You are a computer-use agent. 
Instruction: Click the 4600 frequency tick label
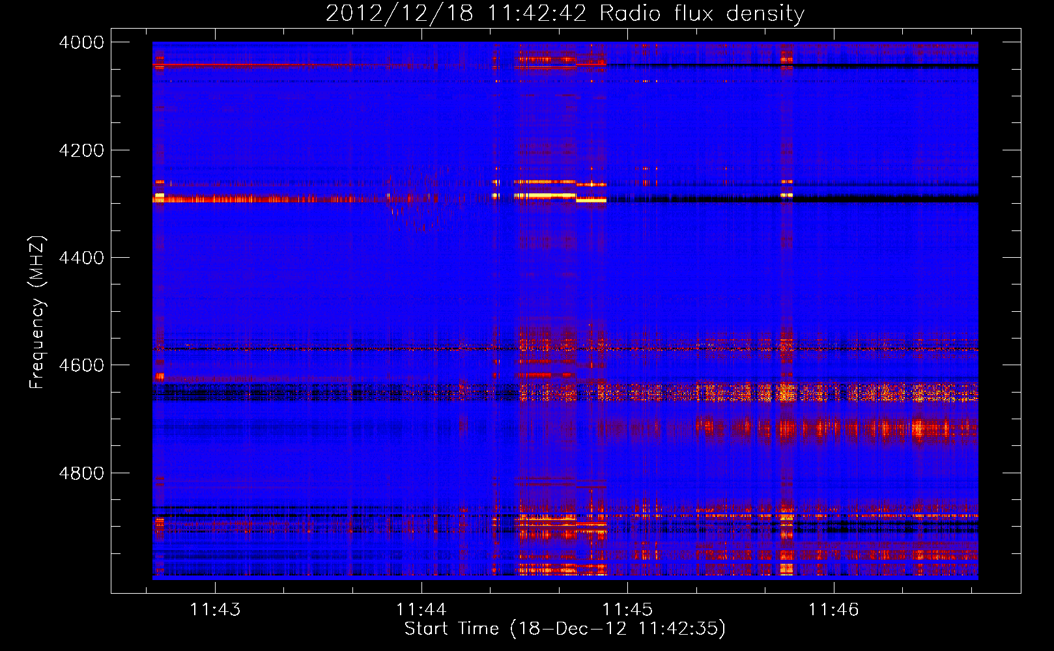click(81, 365)
